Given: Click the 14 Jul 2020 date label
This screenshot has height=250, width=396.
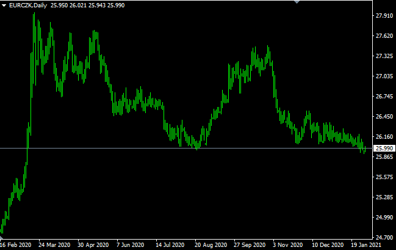Looking at the screenshot, I should click(170, 245).
